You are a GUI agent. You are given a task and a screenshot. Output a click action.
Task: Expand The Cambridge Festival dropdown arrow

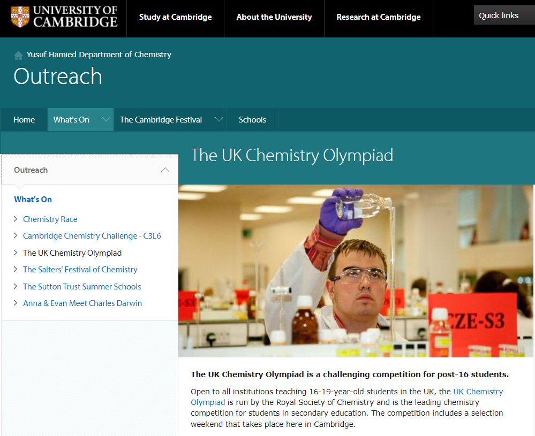click(218, 119)
